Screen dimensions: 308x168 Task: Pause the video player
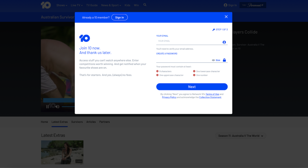[x=47, y=107]
